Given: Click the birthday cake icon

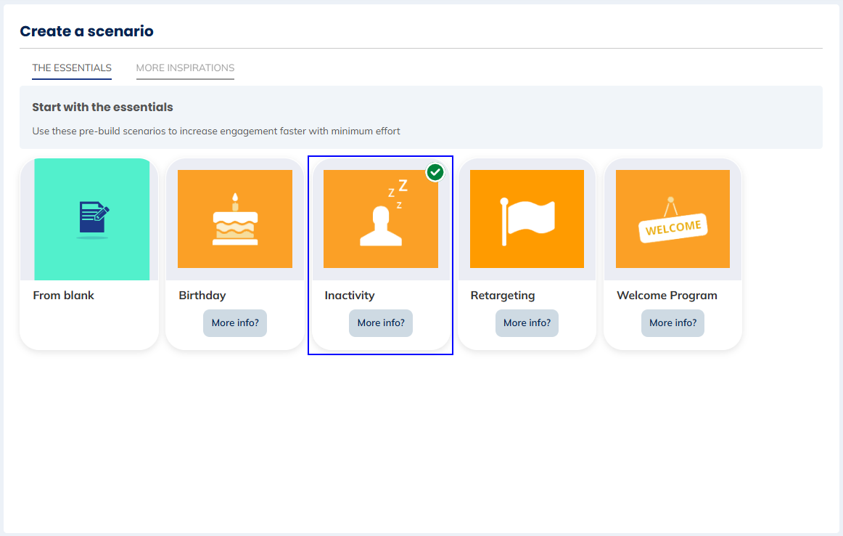Looking at the screenshot, I should pyautogui.click(x=235, y=219).
